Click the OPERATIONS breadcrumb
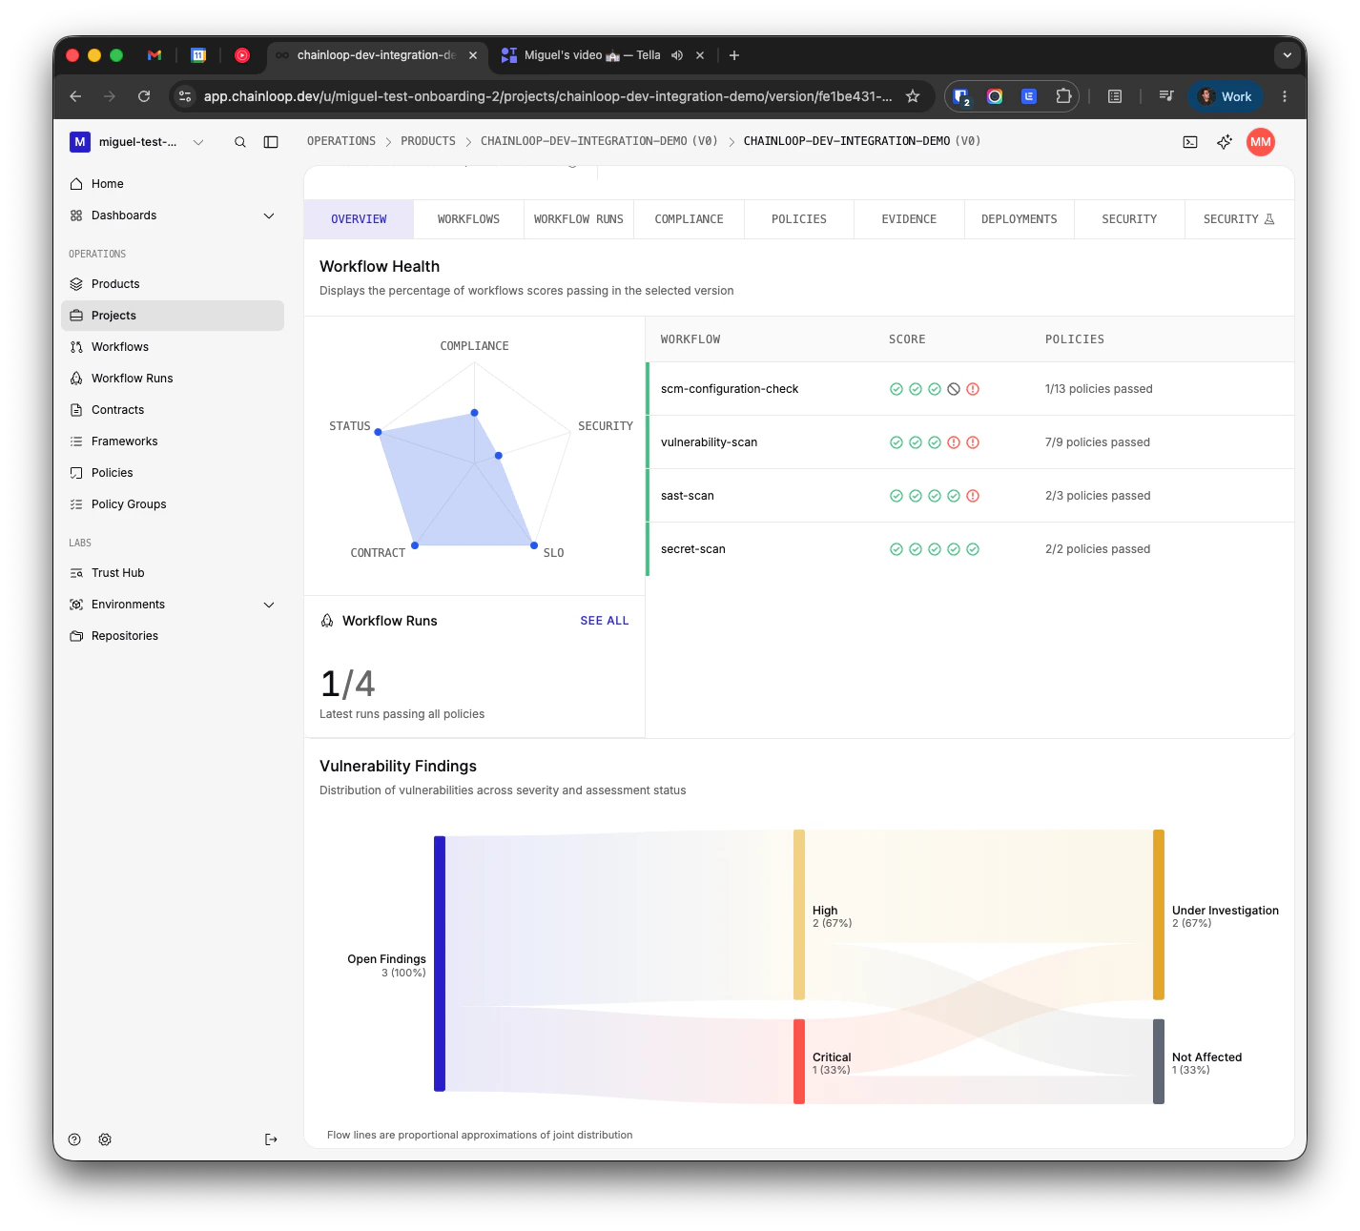This screenshot has height=1231, width=1360. (341, 141)
